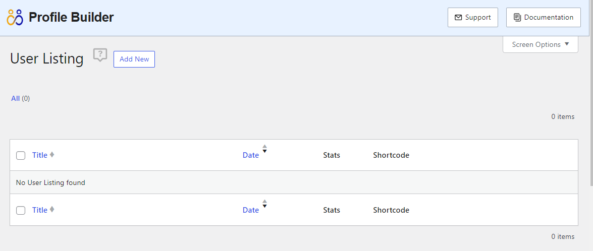Click sort arrows beside bottom Date header
This screenshot has width=593, height=251.
coord(265,204)
